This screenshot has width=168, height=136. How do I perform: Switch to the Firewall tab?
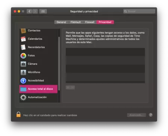pos(90,22)
